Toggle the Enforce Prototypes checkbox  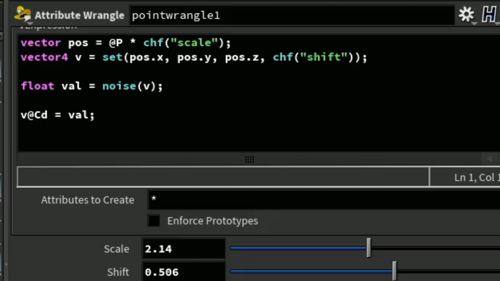[x=154, y=221]
